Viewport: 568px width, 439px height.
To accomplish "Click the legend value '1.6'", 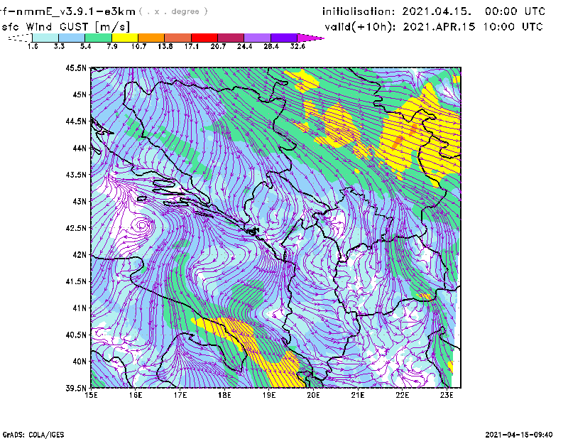I will click(33, 46).
